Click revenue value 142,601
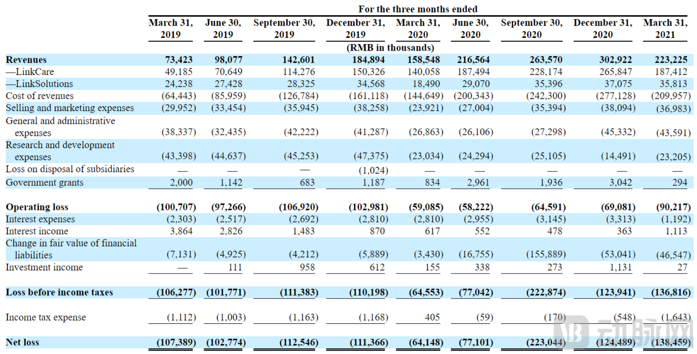This screenshot has width=697, height=354. (x=298, y=60)
